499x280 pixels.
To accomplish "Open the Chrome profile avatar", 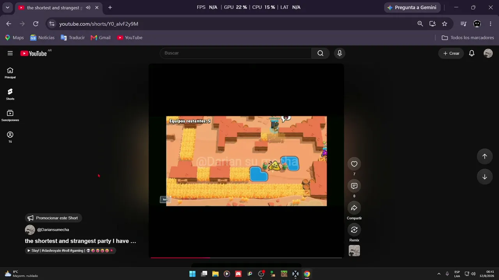I will pyautogui.click(x=477, y=24).
